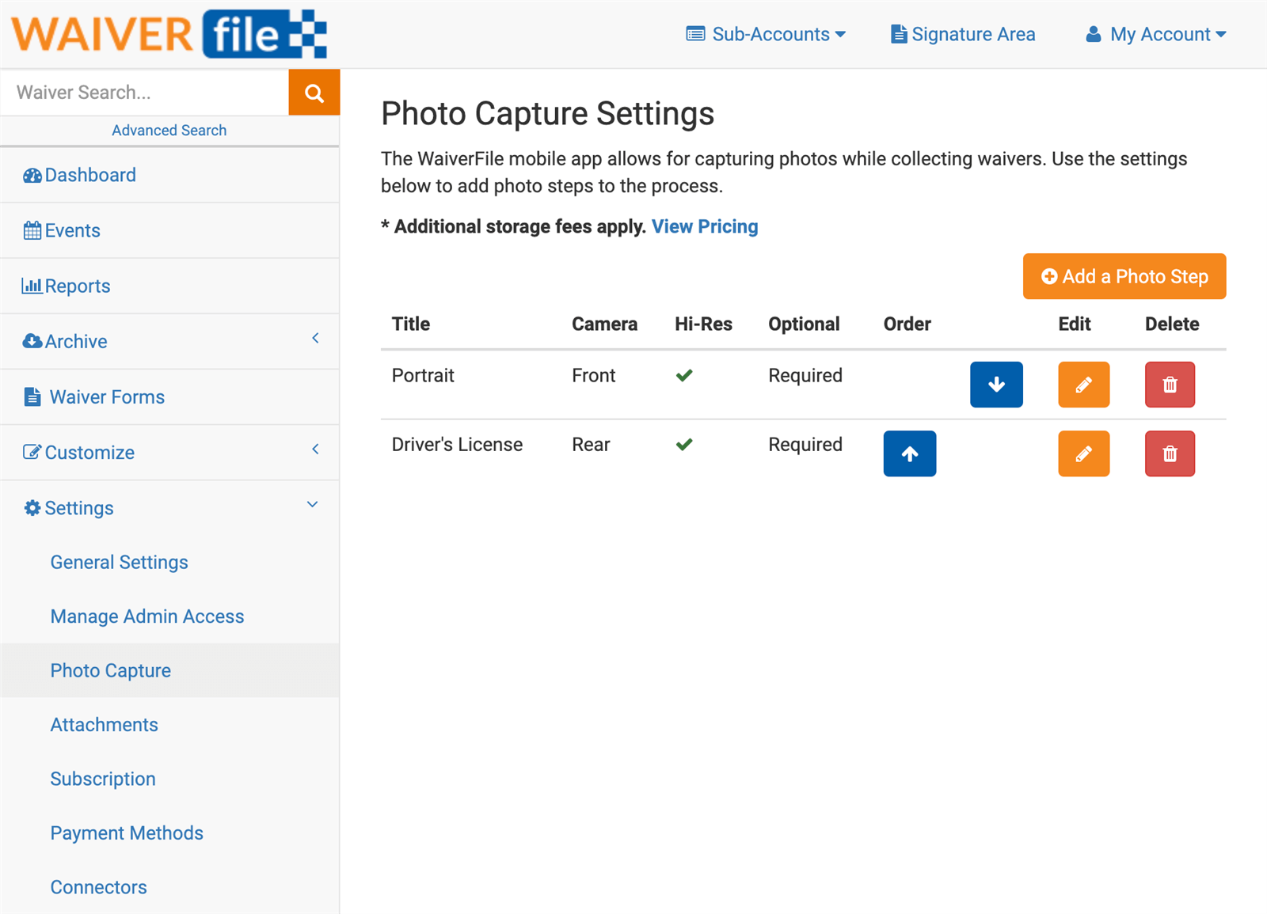Click the search magnifying glass icon
Image resolution: width=1267 pixels, height=914 pixels.
pyautogui.click(x=314, y=92)
